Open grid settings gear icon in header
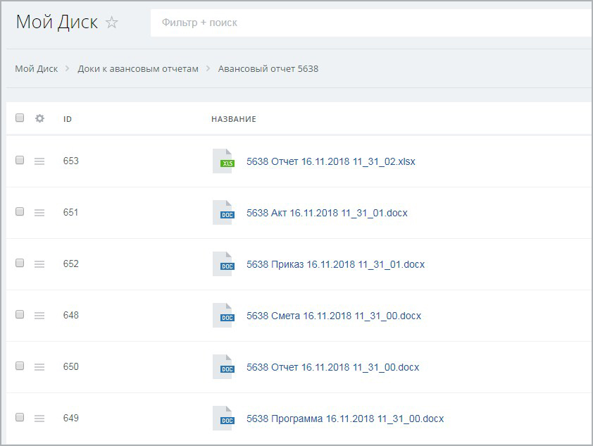Screen dimensions: 593x446 click(39, 118)
